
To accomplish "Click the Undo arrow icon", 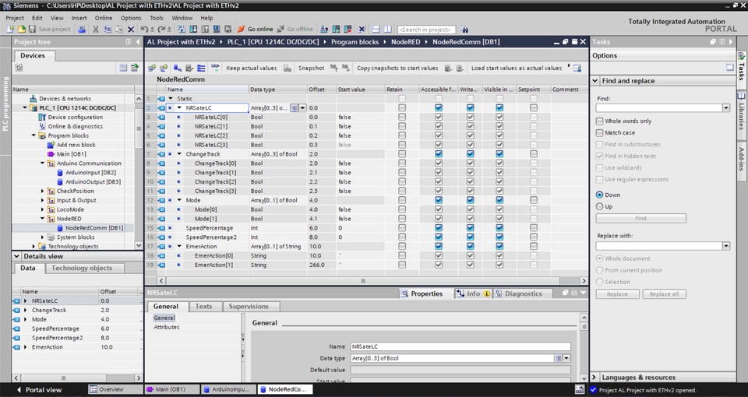I will (x=145, y=29).
